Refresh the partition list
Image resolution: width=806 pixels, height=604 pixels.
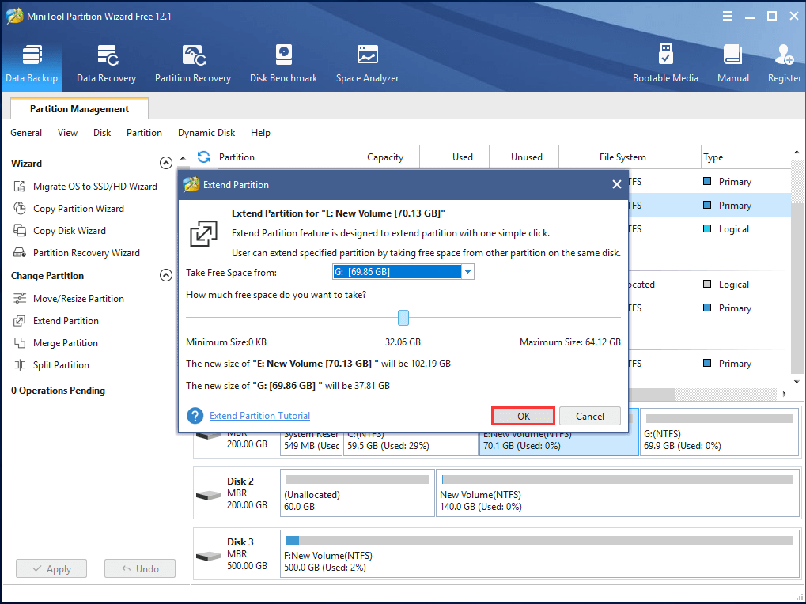204,157
